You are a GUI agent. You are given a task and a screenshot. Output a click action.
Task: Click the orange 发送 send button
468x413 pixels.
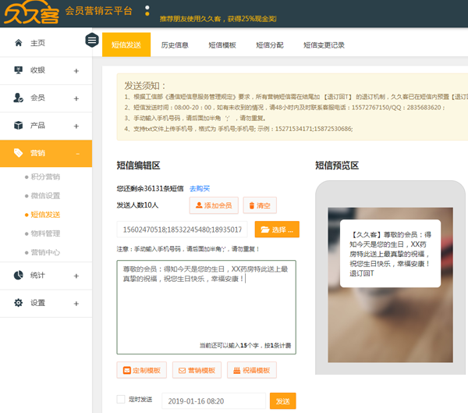pyautogui.click(x=282, y=401)
